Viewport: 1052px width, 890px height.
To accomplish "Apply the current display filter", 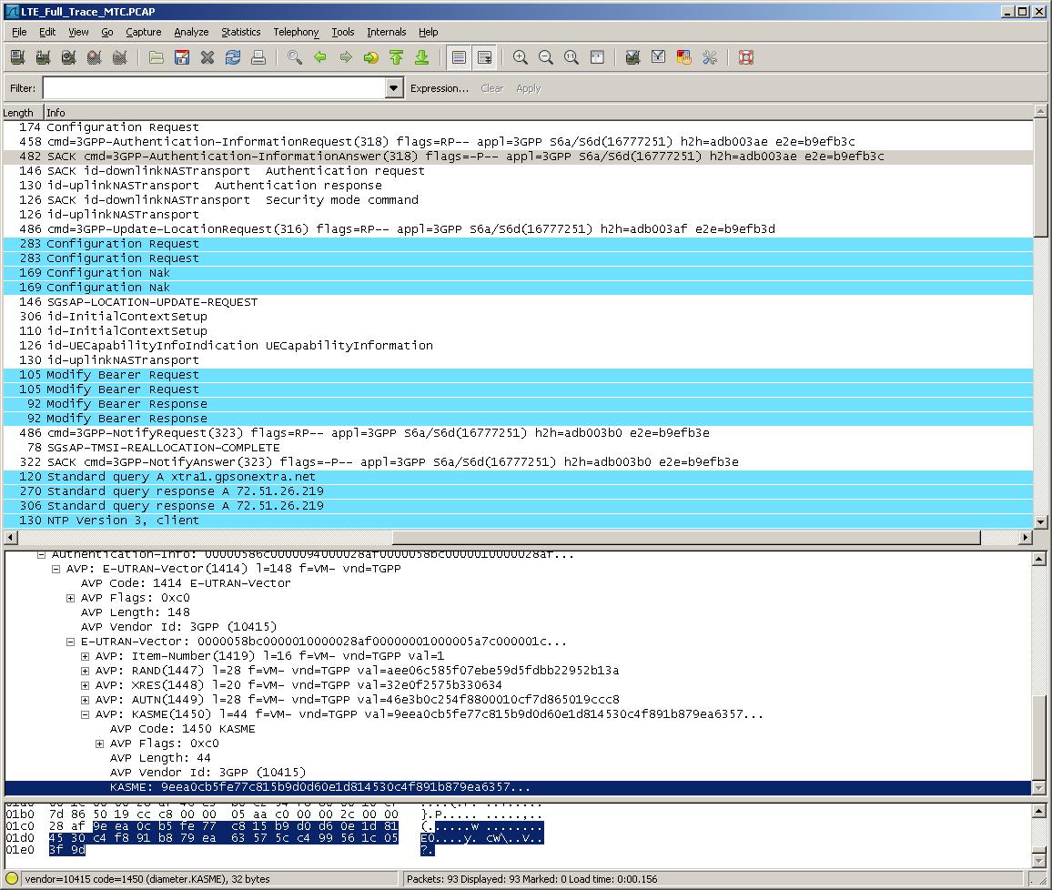I will [528, 87].
